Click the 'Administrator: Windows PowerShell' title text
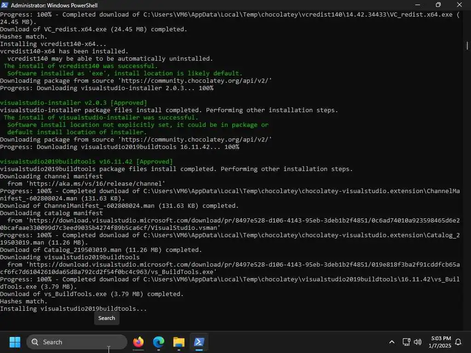Screen dimensions: 471x353 coord(54,5)
